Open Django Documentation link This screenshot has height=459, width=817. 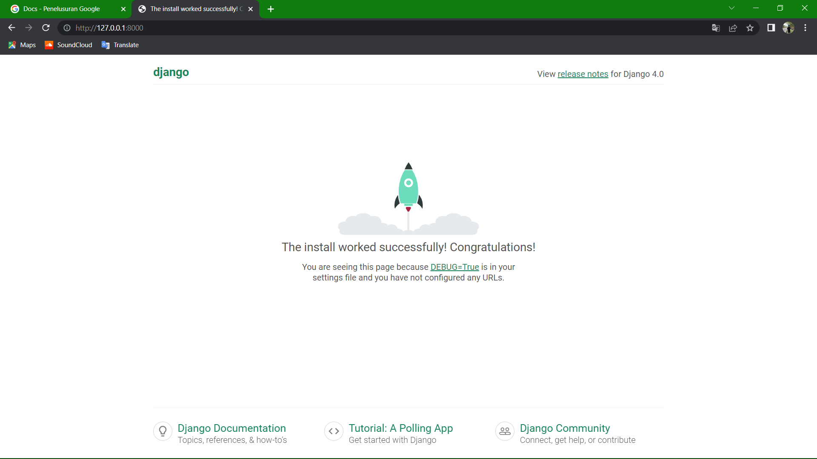[231, 428]
